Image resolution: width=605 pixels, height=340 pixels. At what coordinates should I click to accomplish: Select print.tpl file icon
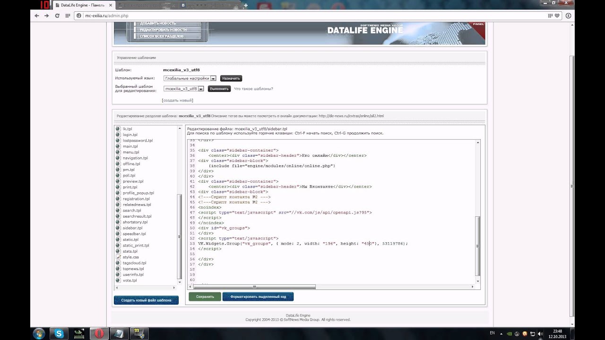tap(118, 187)
